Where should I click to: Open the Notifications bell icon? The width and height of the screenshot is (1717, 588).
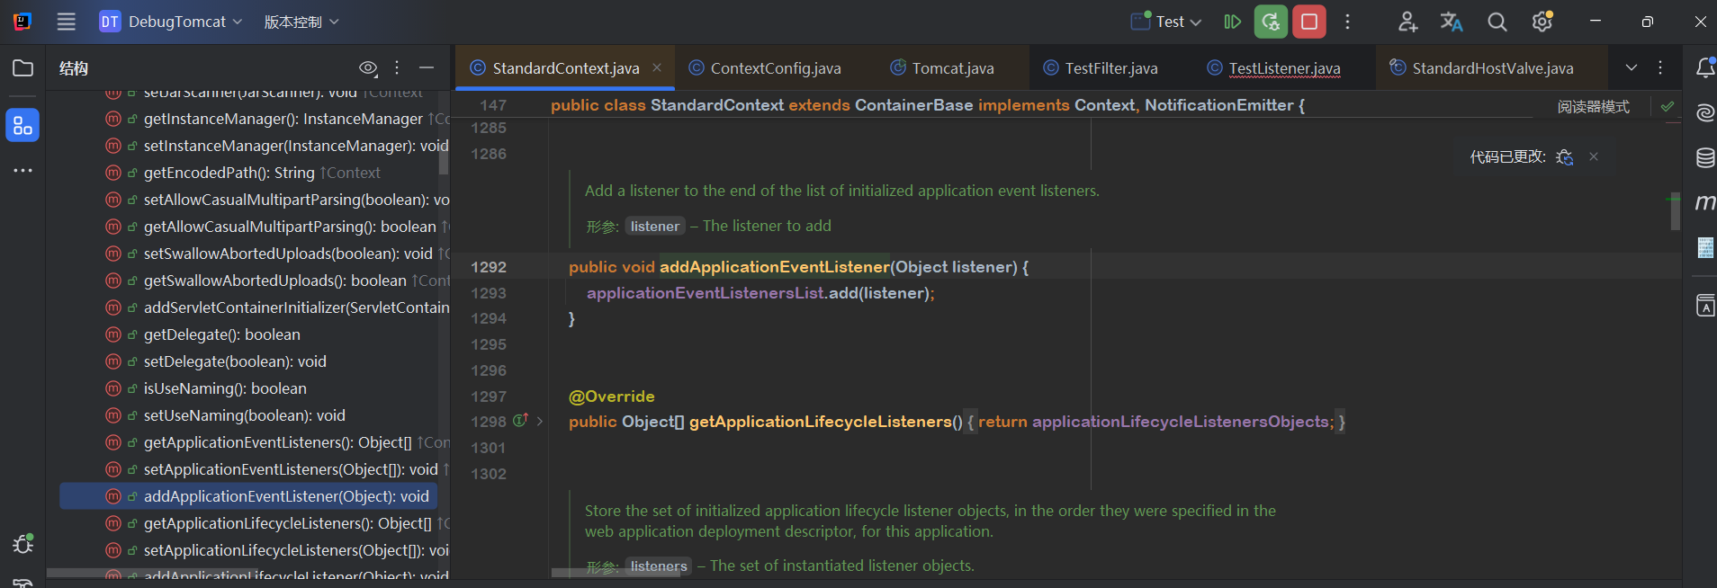pyautogui.click(x=1704, y=68)
